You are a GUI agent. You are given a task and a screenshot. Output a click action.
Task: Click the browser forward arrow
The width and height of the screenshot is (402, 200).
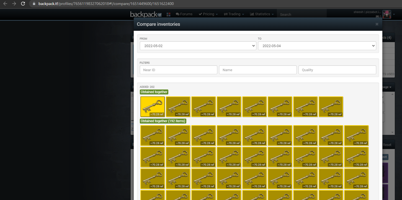(x=14, y=4)
